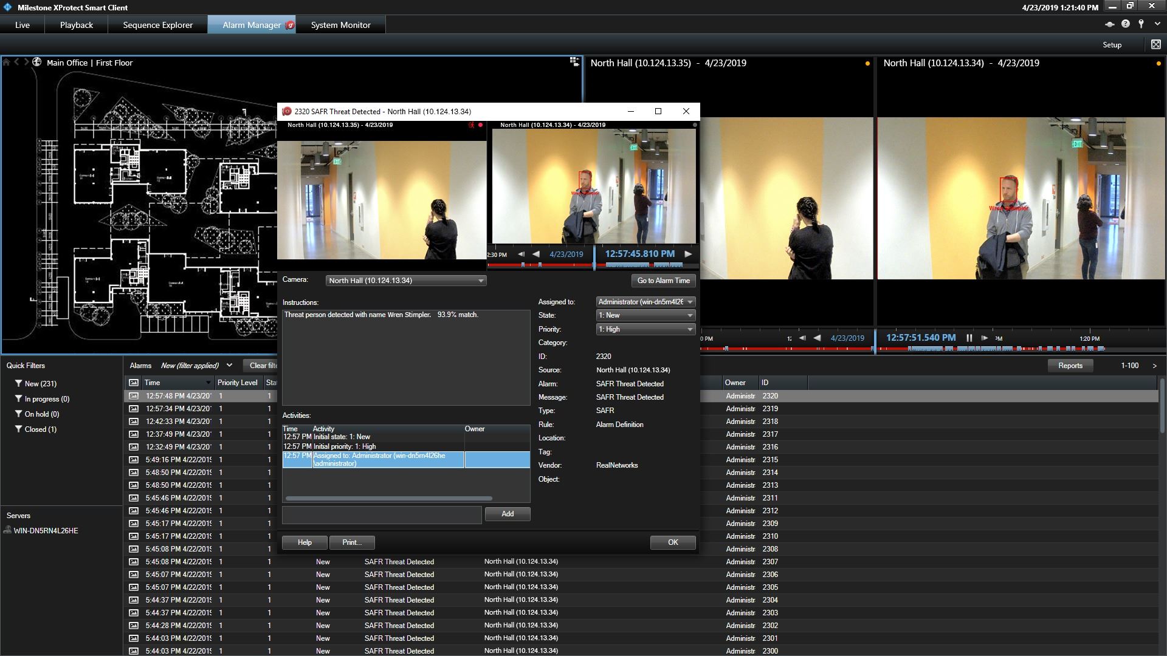Click the Add activity button

click(x=508, y=514)
